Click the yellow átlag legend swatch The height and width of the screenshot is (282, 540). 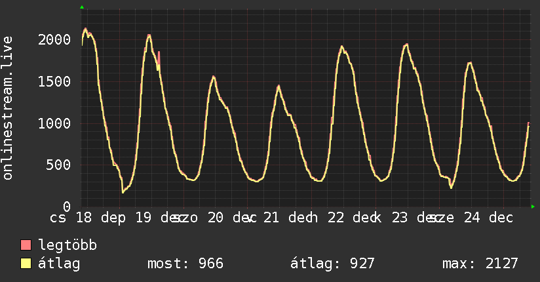[26, 264]
